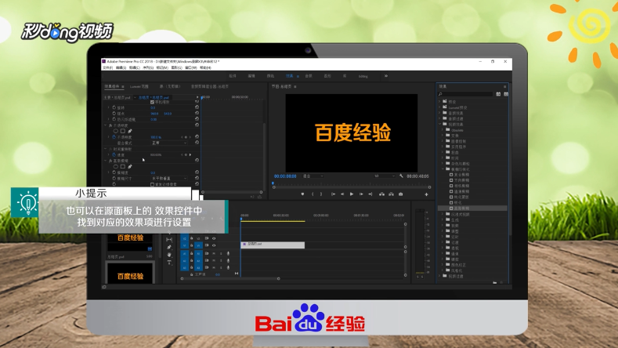The height and width of the screenshot is (348, 618).
Task: Click the Add Keyframe button for Opacity
Action: click(186, 137)
